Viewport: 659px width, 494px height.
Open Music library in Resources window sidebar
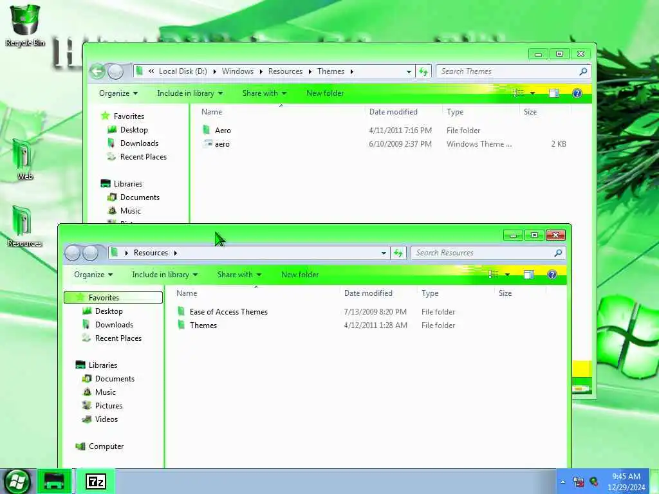click(99, 392)
